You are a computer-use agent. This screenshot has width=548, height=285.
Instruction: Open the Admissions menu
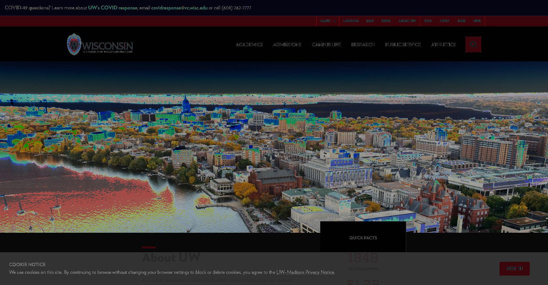click(287, 45)
